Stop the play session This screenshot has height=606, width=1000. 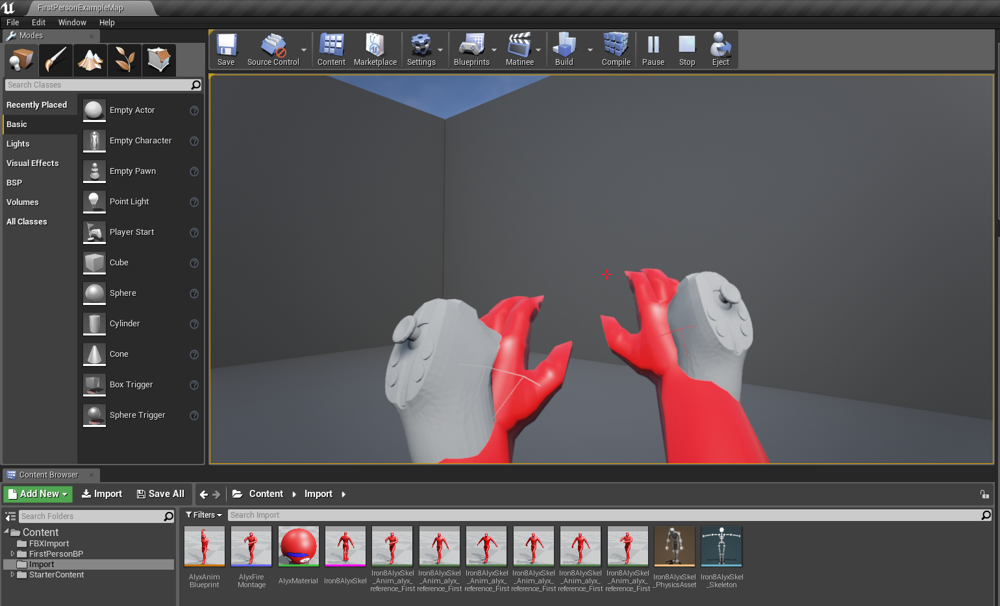coord(686,50)
